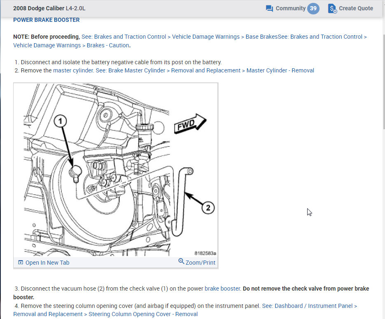The image size is (385, 319).
Task: Open Vehicle Damage Warnings > Base Brakes link
Action: click(225, 37)
